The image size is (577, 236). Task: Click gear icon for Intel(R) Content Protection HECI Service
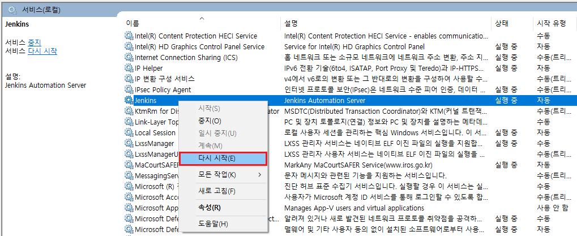click(x=129, y=36)
